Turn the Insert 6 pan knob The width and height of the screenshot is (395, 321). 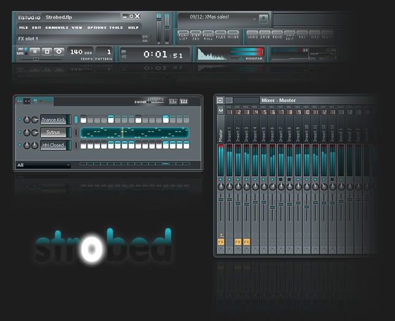click(x=272, y=187)
